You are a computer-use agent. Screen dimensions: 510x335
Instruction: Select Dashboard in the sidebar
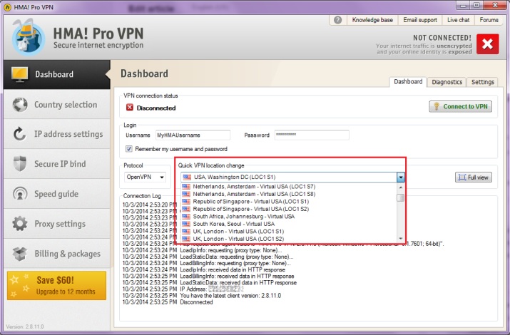57,74
